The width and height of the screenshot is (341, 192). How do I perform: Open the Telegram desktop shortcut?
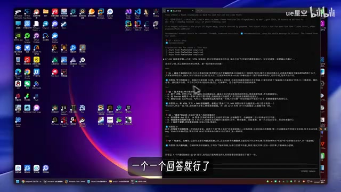46,25
